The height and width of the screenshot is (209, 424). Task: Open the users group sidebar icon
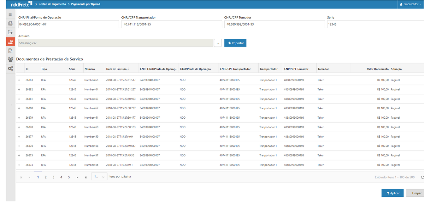[x=10, y=59]
